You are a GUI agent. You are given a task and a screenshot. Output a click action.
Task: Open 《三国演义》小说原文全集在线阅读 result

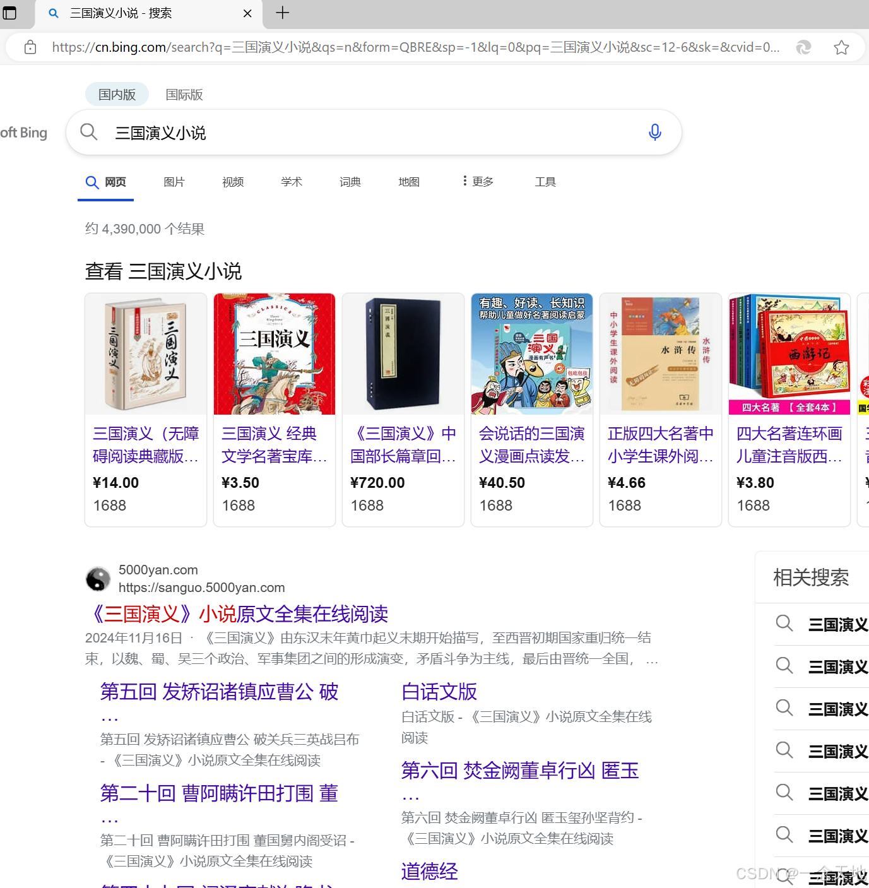click(x=237, y=613)
